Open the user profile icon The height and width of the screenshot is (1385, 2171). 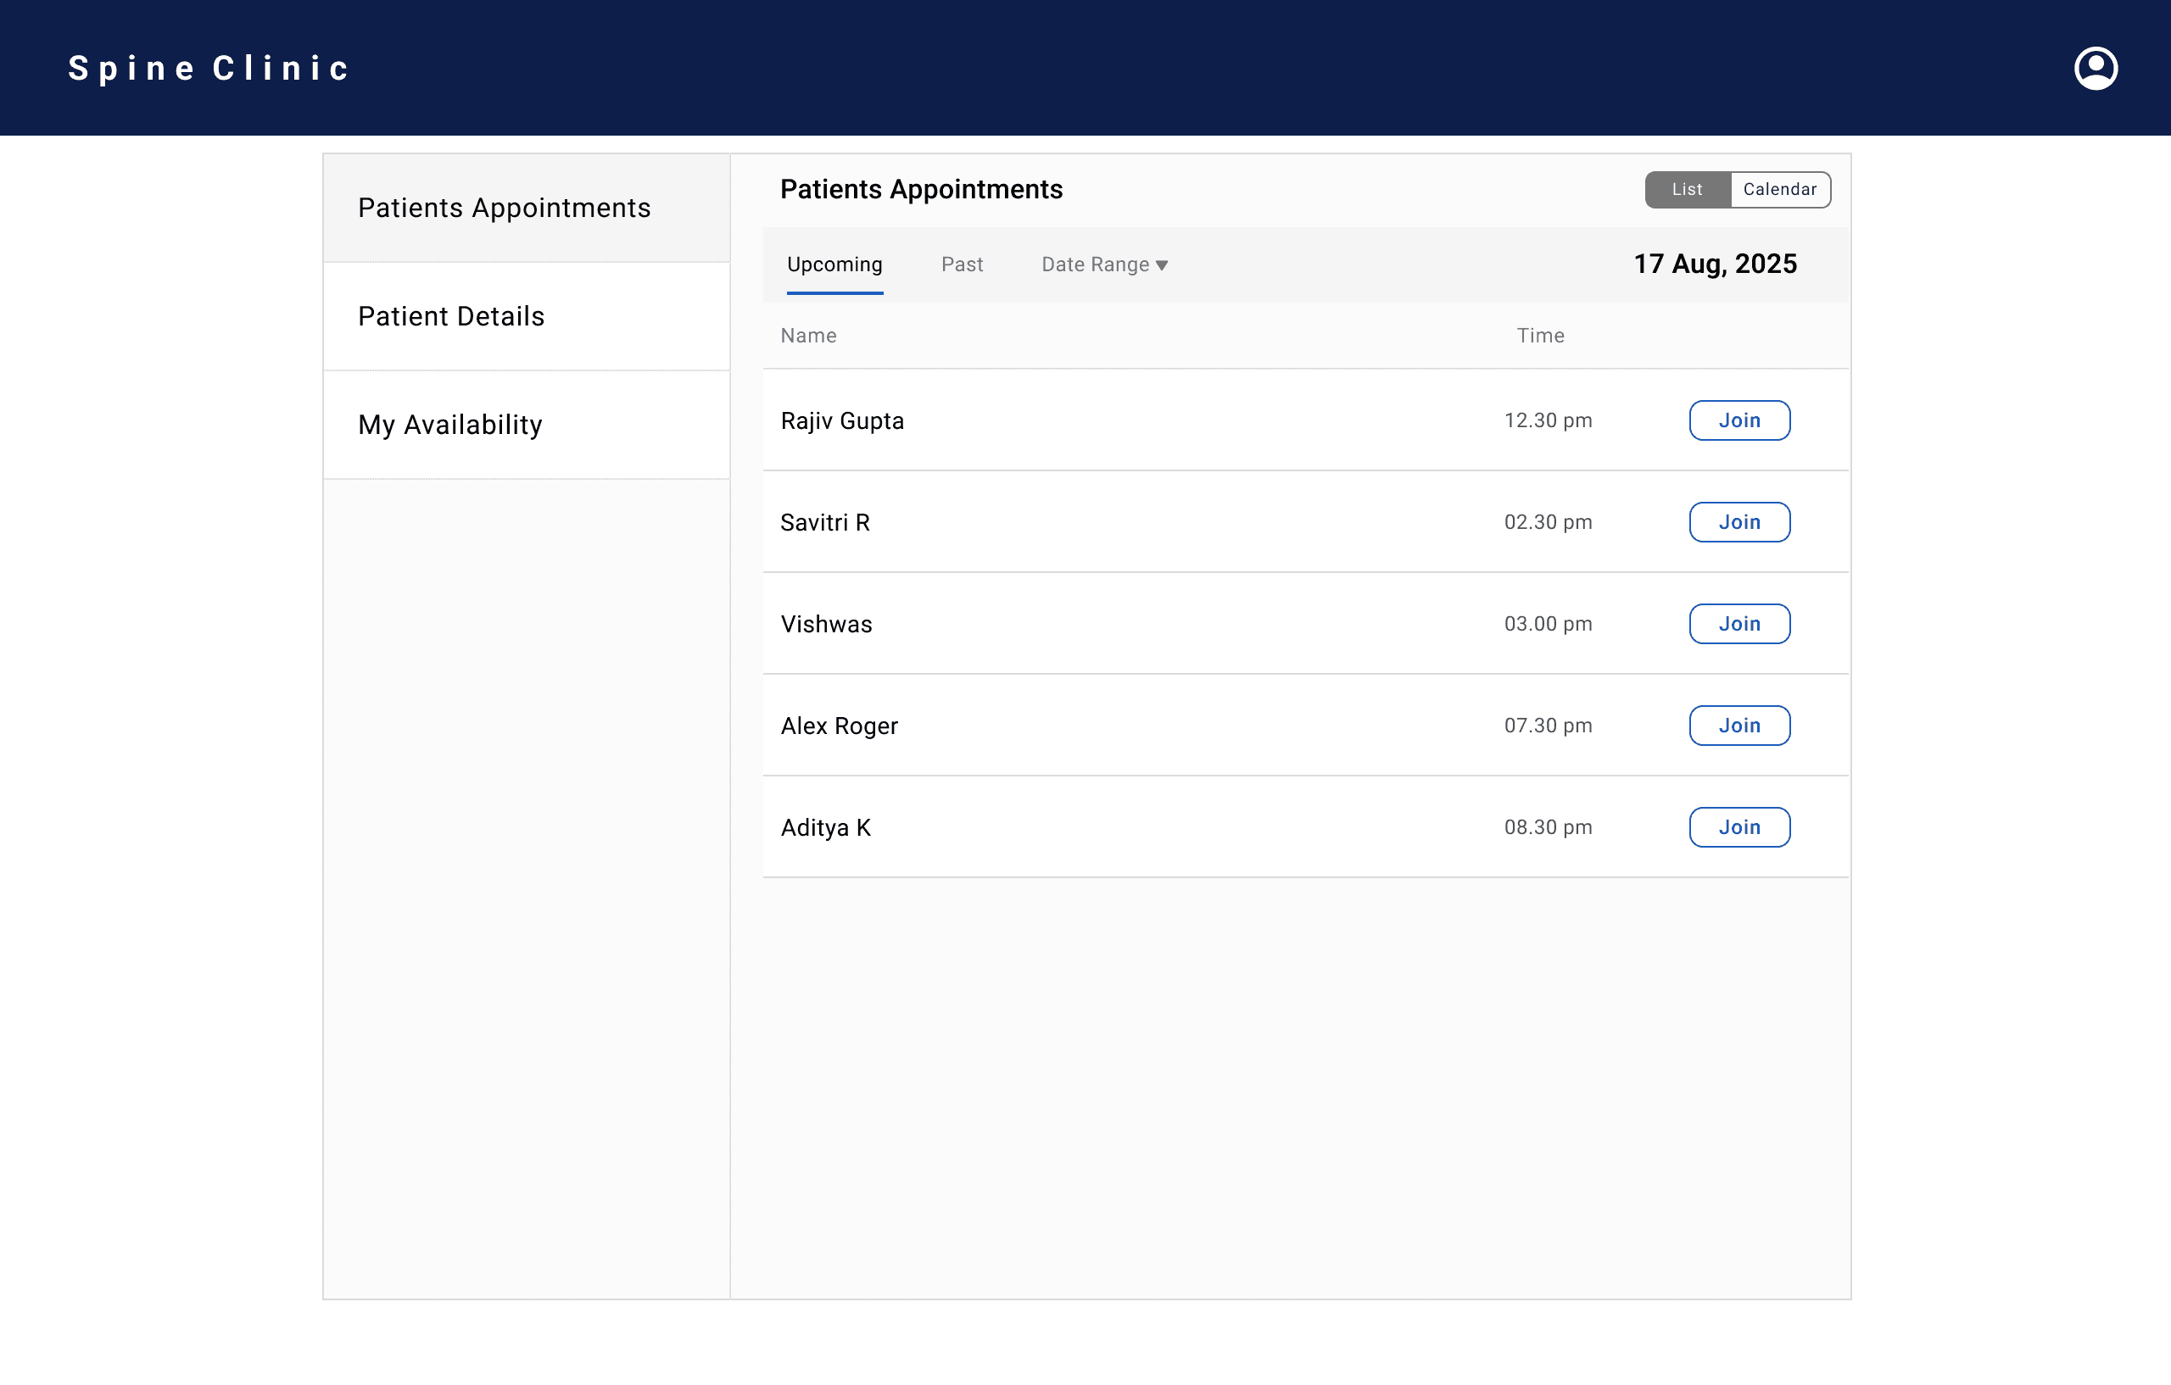2095,69
